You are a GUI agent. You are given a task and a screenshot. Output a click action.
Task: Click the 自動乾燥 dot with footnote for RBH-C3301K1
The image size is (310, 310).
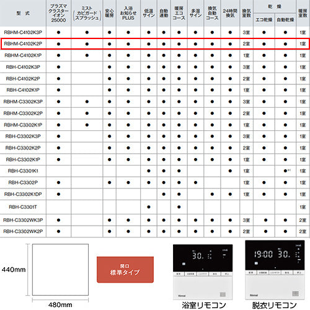click(x=285, y=171)
